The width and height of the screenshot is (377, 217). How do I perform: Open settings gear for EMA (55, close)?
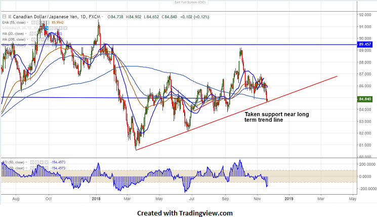(38, 22)
